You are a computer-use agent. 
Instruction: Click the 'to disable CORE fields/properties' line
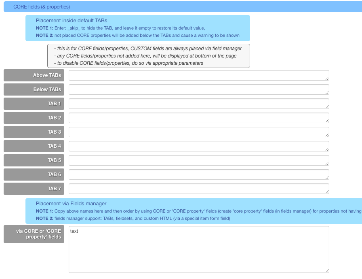[x=128, y=63]
